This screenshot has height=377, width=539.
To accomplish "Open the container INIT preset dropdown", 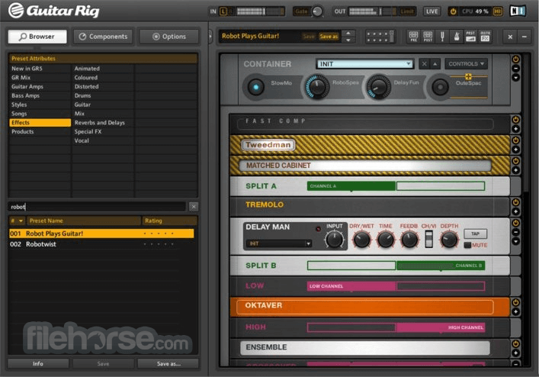I will coord(364,64).
